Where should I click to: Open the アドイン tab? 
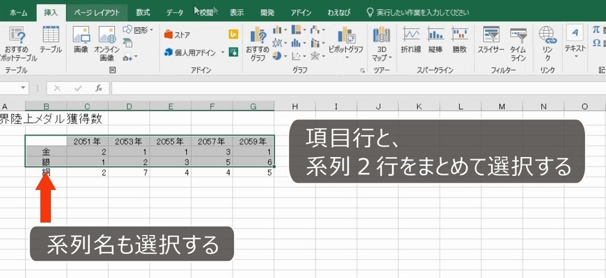(x=301, y=13)
